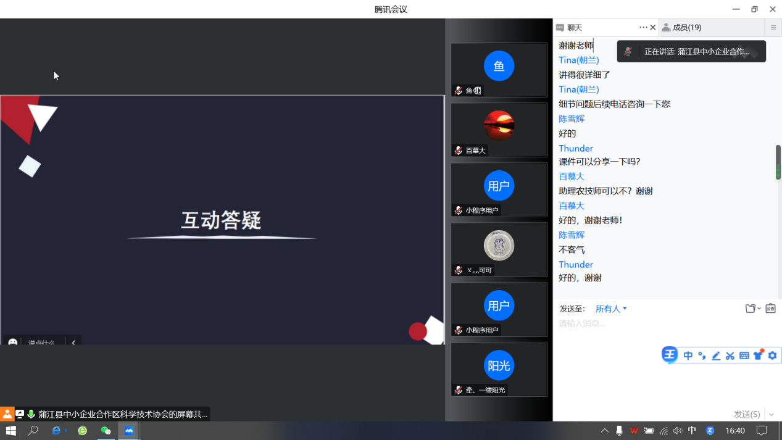Open the IME settings gear icon
The width and height of the screenshot is (782, 440).
(773, 356)
